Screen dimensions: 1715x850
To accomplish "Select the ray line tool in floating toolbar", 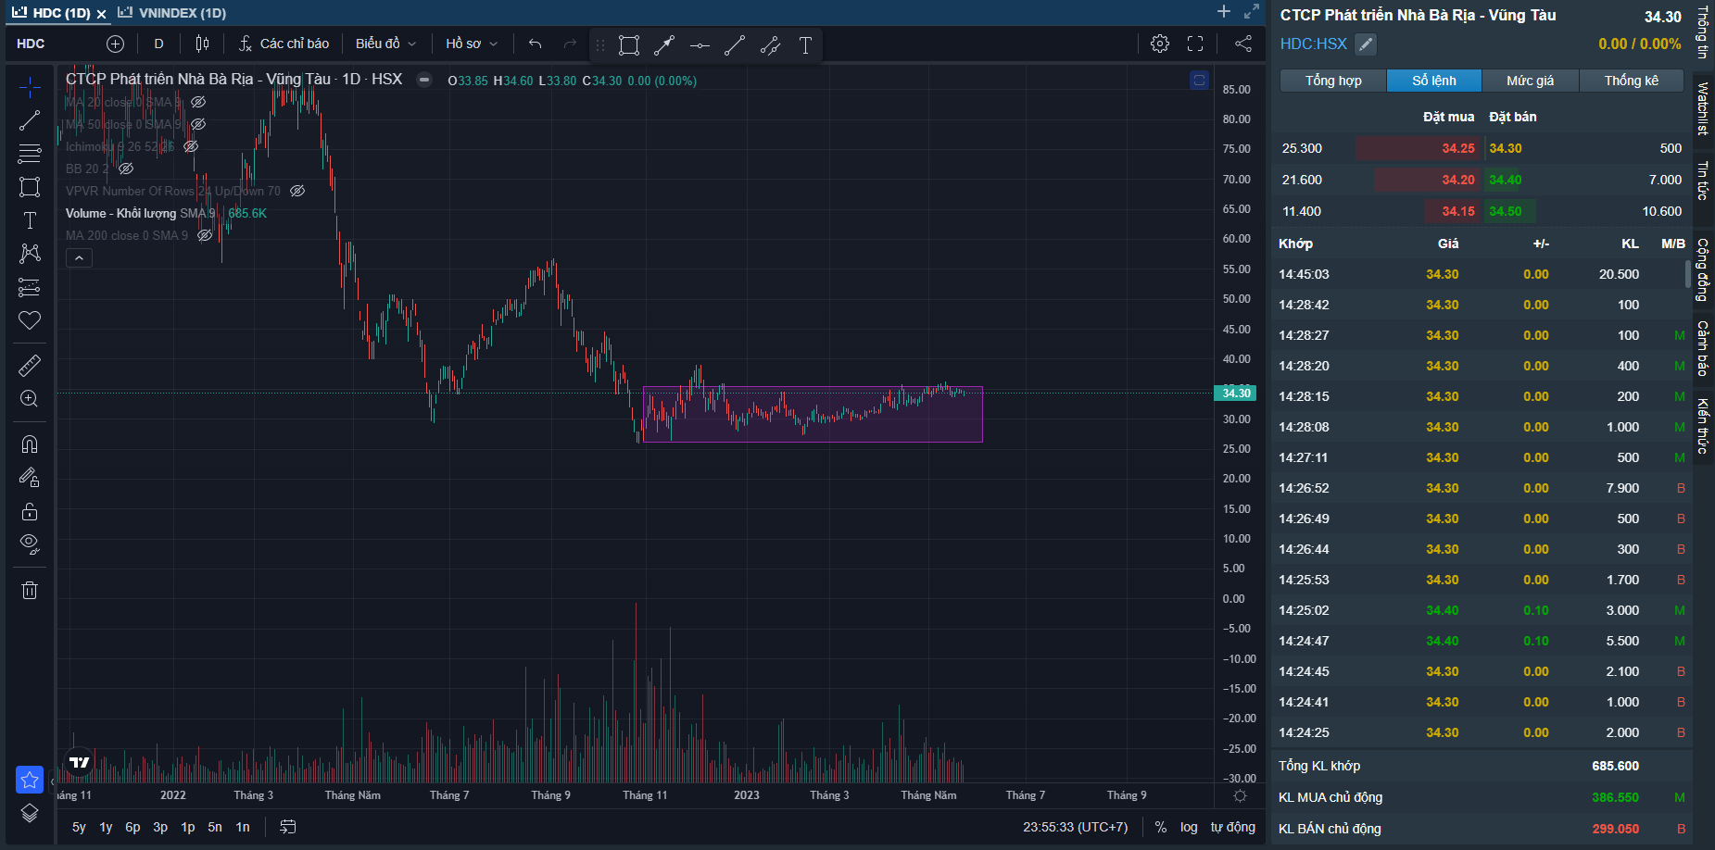I will (664, 44).
